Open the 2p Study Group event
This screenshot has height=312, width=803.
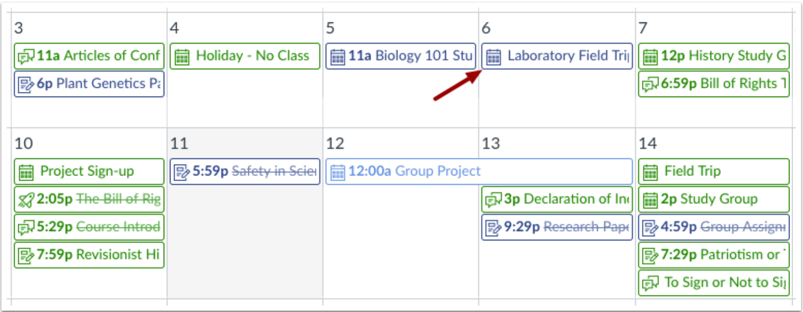click(x=714, y=199)
